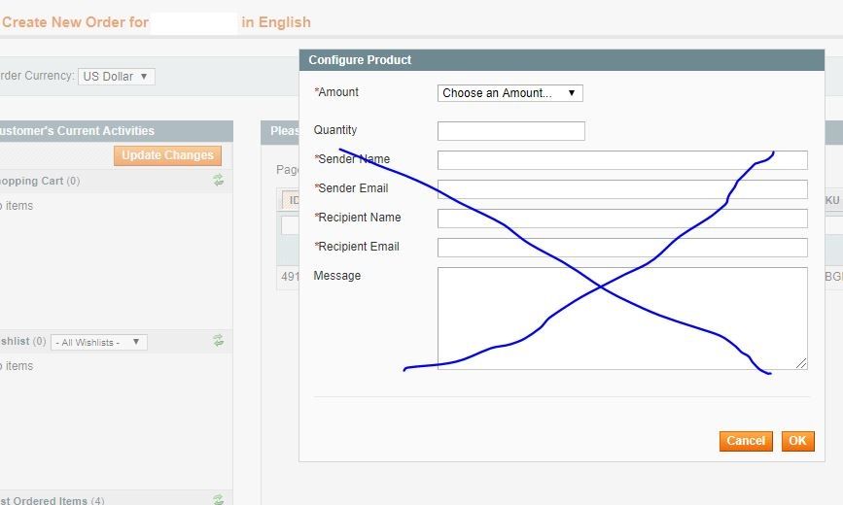Select the Sender Email text box
843x505 pixels.
pyautogui.click(x=622, y=189)
